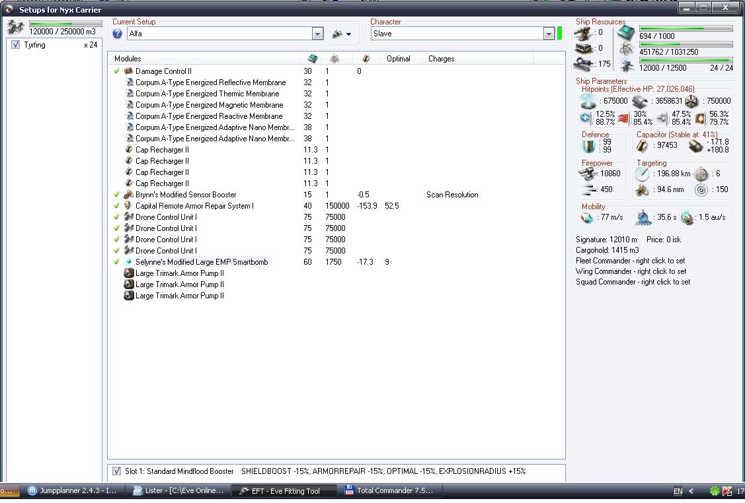Click the green character status indicator
Viewport: 745px width, 503px height.
(560, 34)
